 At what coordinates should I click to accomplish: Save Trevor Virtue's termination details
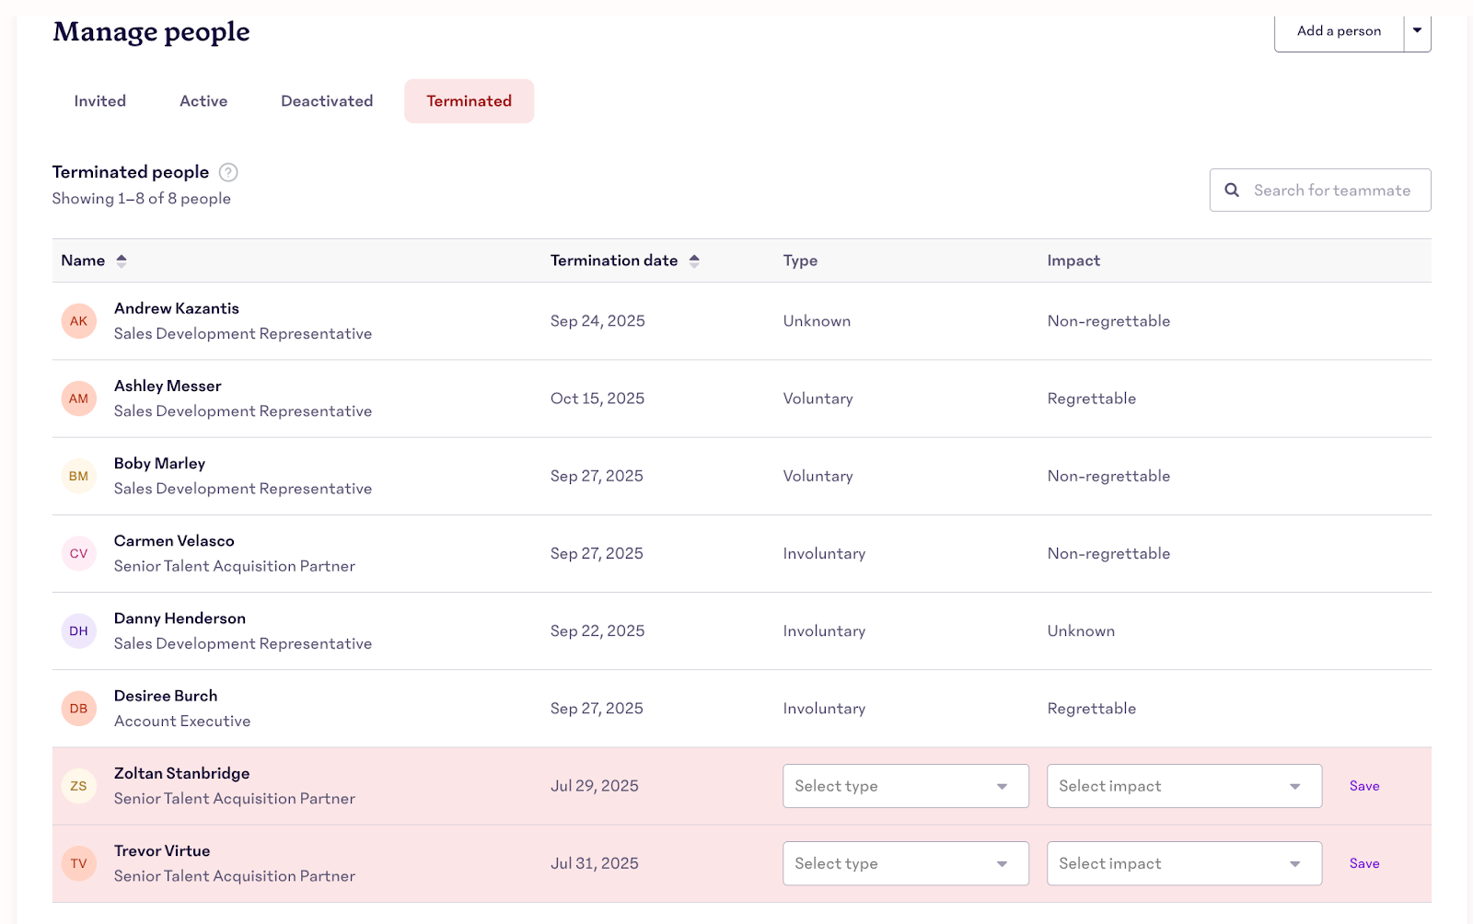pyautogui.click(x=1363, y=863)
